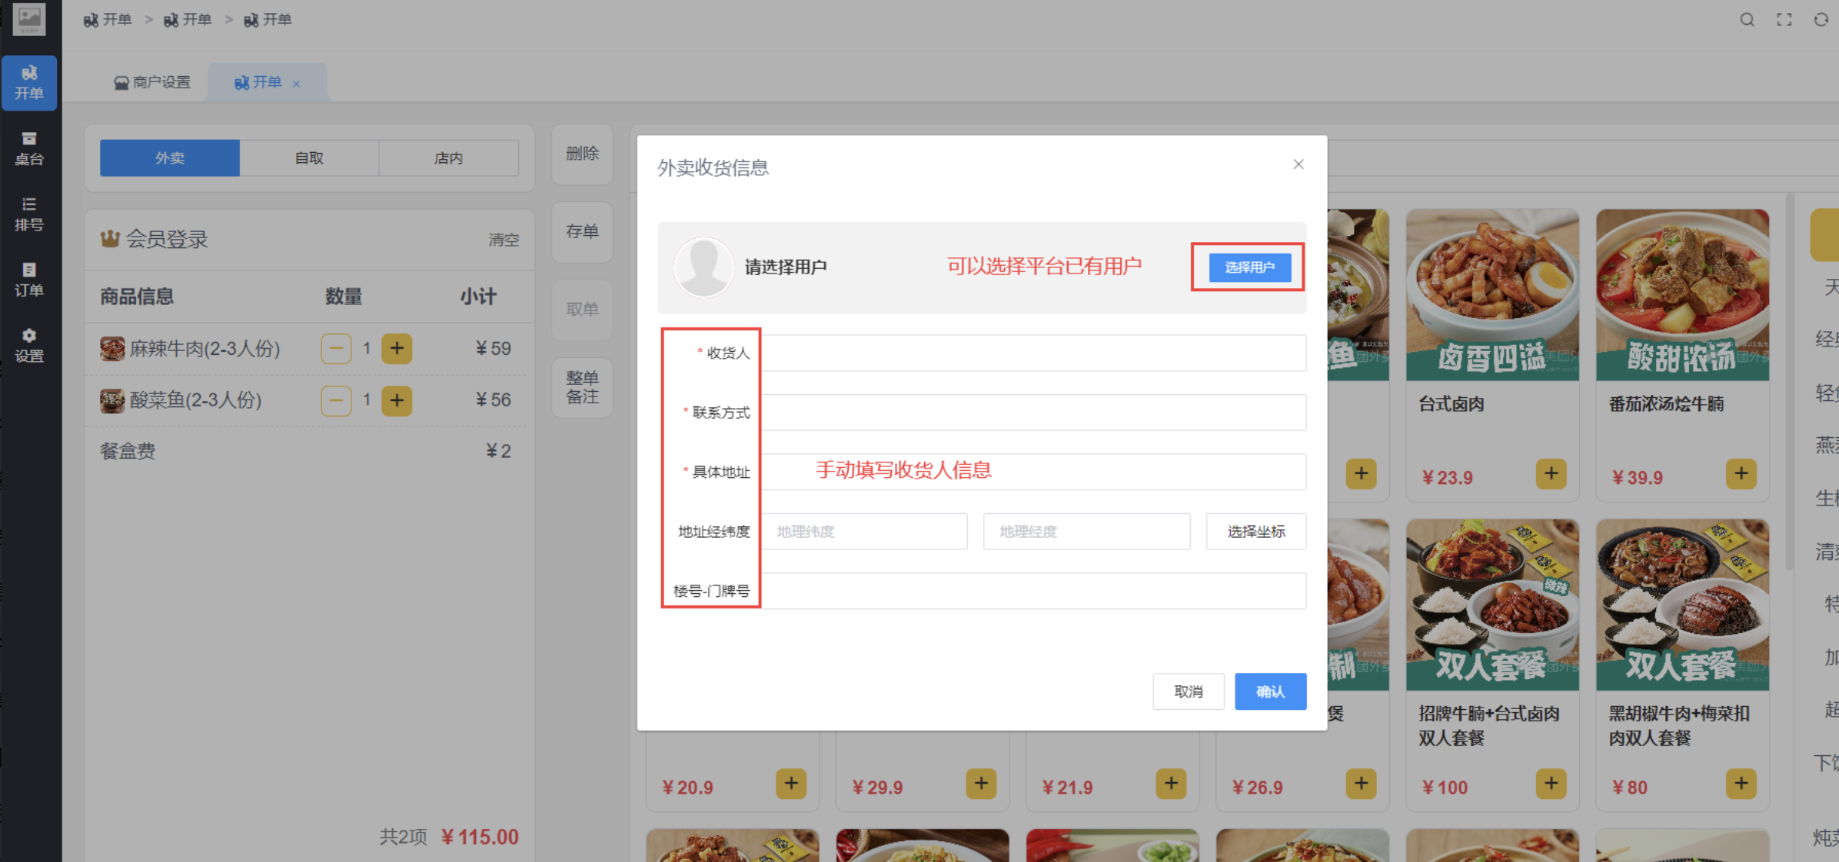Decrease quantity of 麻辣牛肉(2-3人份)
This screenshot has width=1839, height=862.
pos(336,349)
